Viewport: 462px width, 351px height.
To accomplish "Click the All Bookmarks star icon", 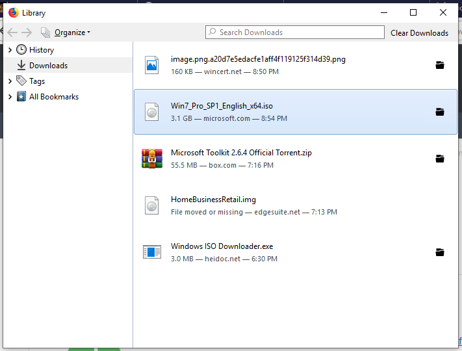I will [21, 96].
